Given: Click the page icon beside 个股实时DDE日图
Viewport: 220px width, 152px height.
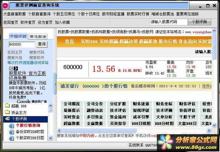Looking at the screenshot, I should (11, 138).
